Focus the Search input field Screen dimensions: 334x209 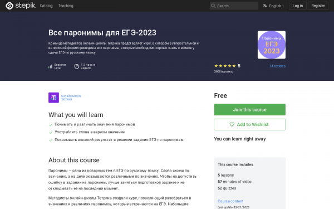click(x=234, y=6)
